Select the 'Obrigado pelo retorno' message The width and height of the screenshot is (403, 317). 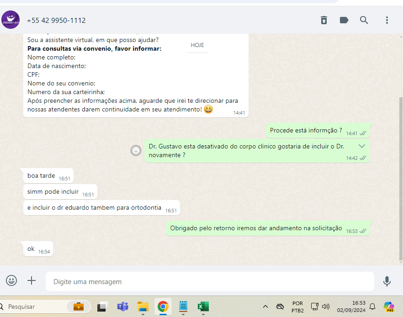click(x=268, y=228)
